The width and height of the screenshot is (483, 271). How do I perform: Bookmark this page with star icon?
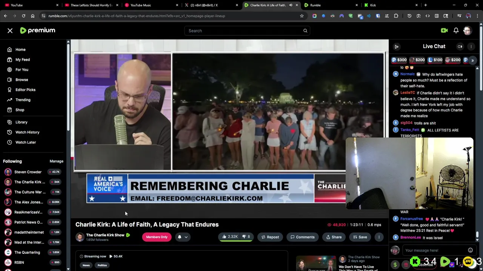[x=301, y=16]
